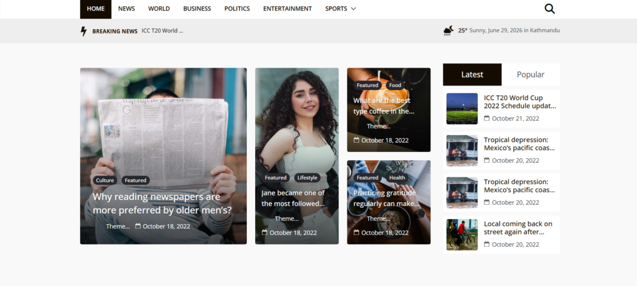Open the News menu item
Image resolution: width=637 pixels, height=286 pixels.
tap(126, 9)
